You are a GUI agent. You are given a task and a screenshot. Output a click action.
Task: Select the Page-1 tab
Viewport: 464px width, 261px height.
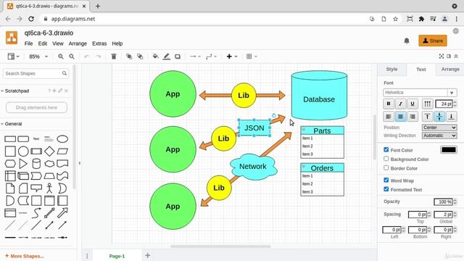pyautogui.click(x=117, y=256)
